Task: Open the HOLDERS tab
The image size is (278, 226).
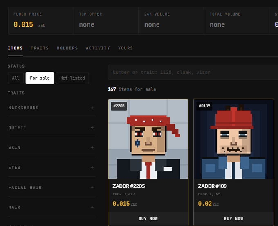Action: 67,48
